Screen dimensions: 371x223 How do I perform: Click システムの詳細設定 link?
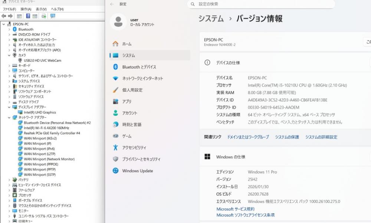click(x=321, y=137)
